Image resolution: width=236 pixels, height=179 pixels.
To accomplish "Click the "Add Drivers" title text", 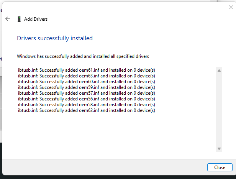I will pos(36,19).
